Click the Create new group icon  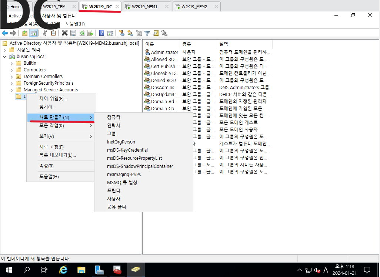[x=130, y=33]
